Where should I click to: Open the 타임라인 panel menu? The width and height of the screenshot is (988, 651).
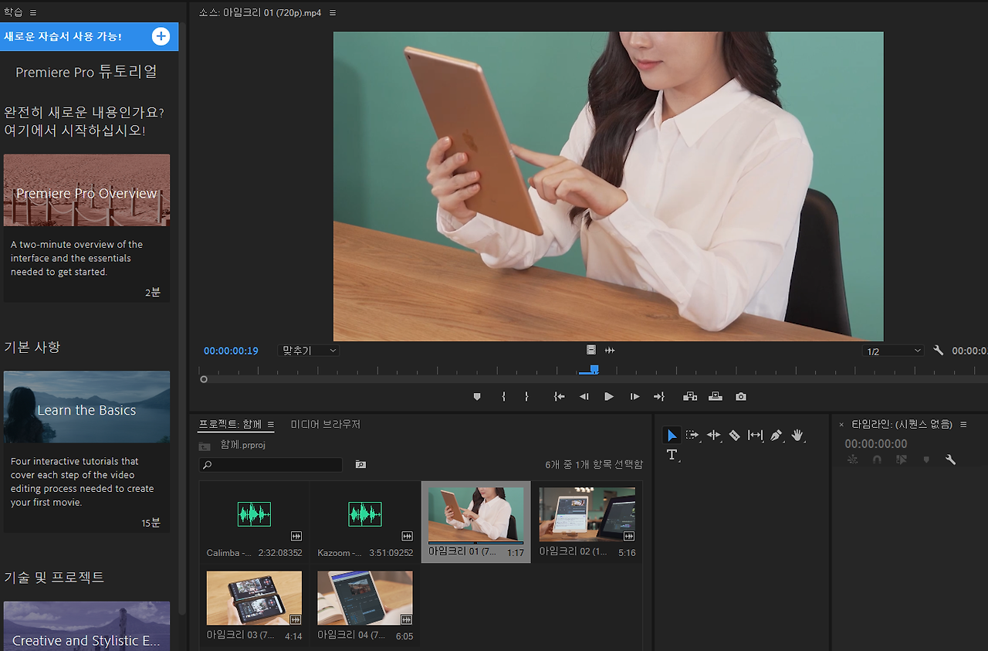963,425
